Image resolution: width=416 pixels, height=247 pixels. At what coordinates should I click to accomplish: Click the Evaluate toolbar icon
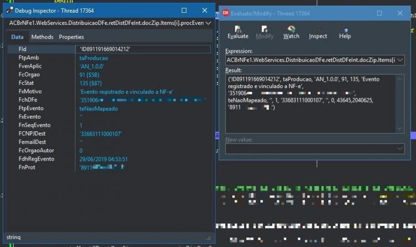[x=238, y=29]
